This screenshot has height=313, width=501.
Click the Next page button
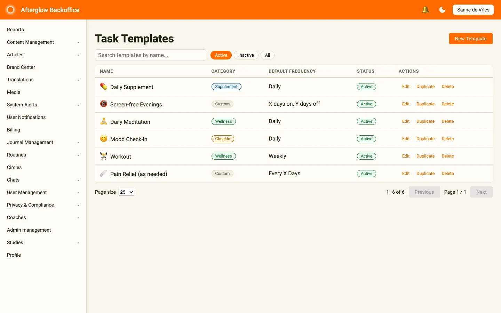click(x=482, y=192)
